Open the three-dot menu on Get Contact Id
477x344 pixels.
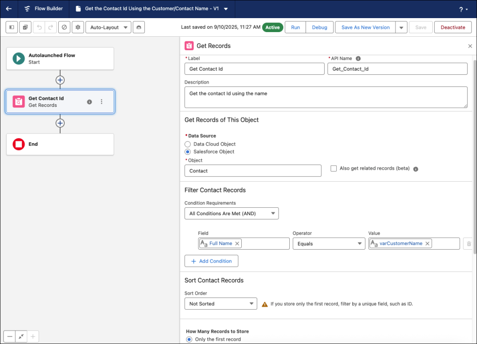click(102, 102)
